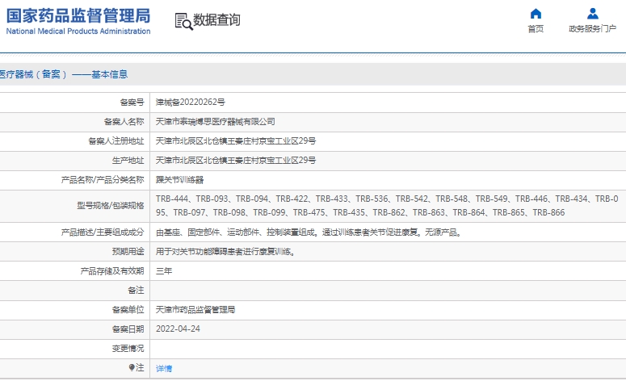Click the 首页 text link
Viewport: 626px width, 381px height.
[x=536, y=29]
